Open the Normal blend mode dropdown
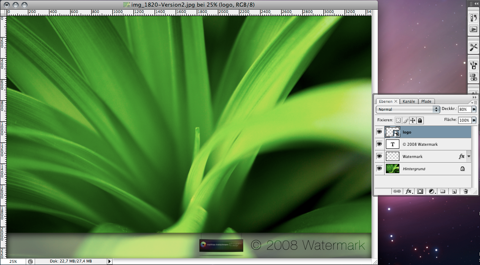 [x=408, y=110]
